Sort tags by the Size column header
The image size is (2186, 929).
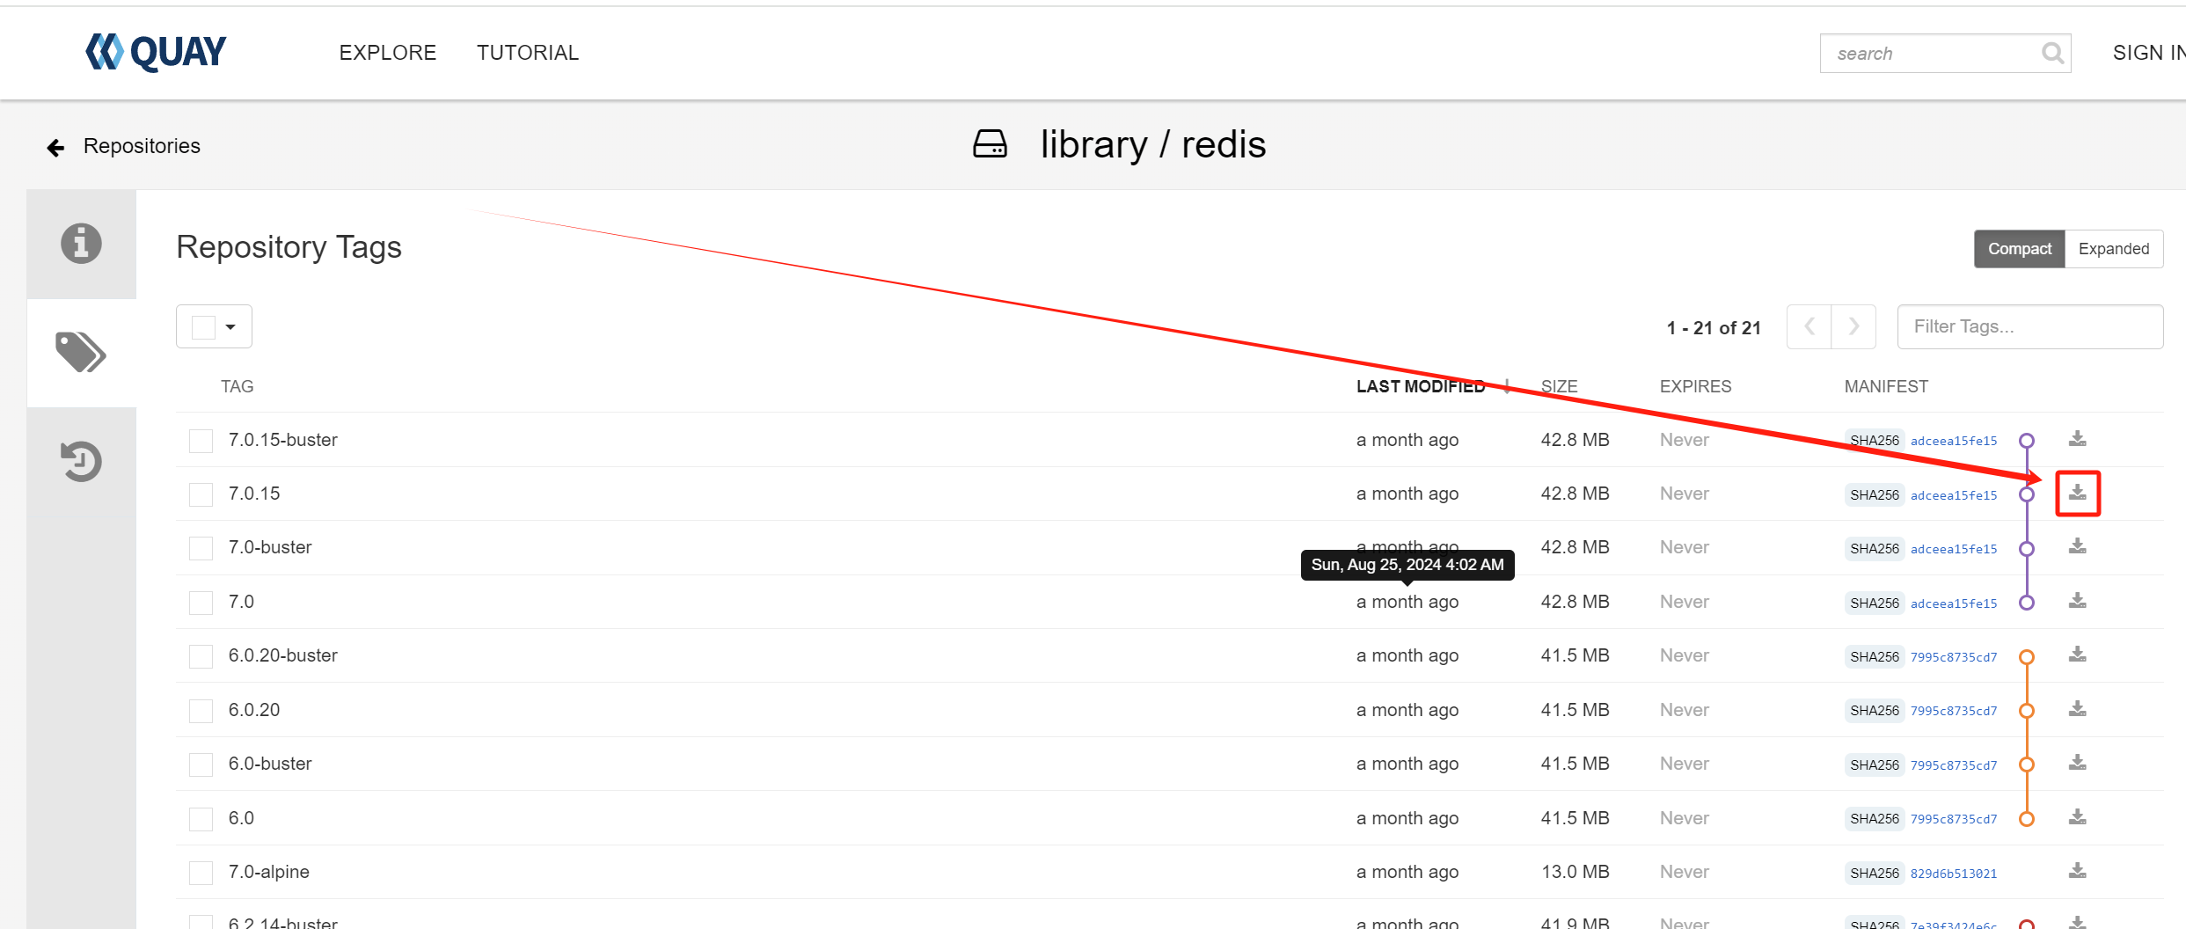tap(1559, 386)
